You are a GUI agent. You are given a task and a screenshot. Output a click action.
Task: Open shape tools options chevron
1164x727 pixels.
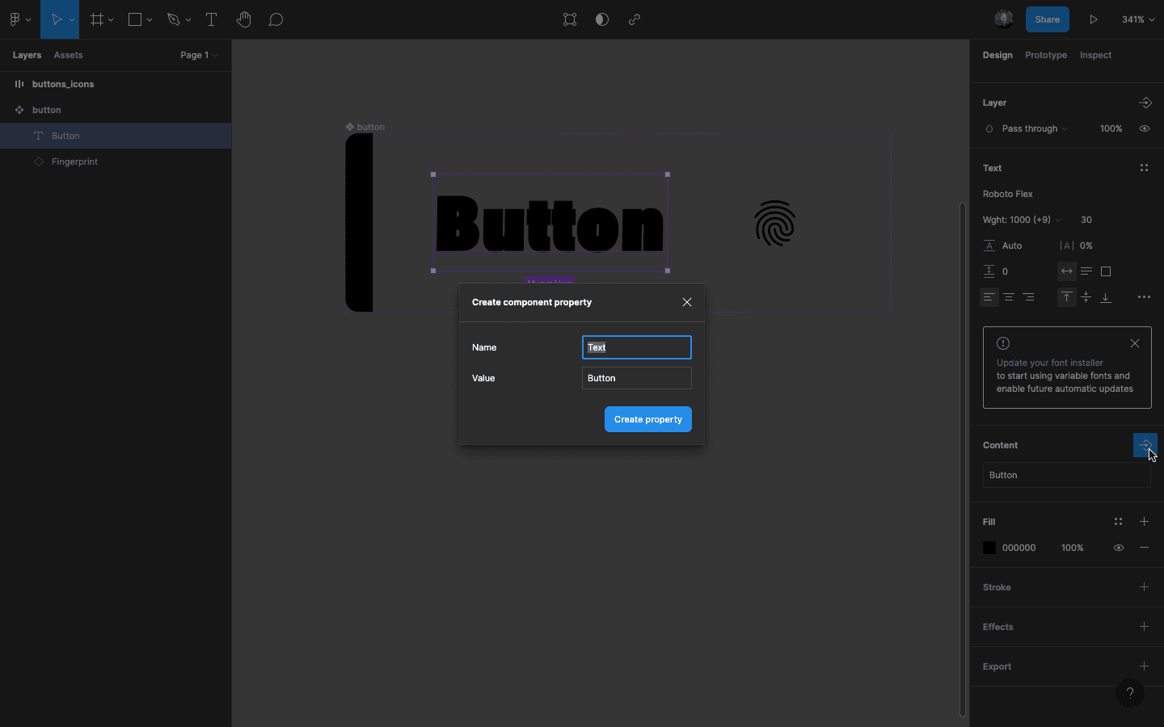point(150,19)
